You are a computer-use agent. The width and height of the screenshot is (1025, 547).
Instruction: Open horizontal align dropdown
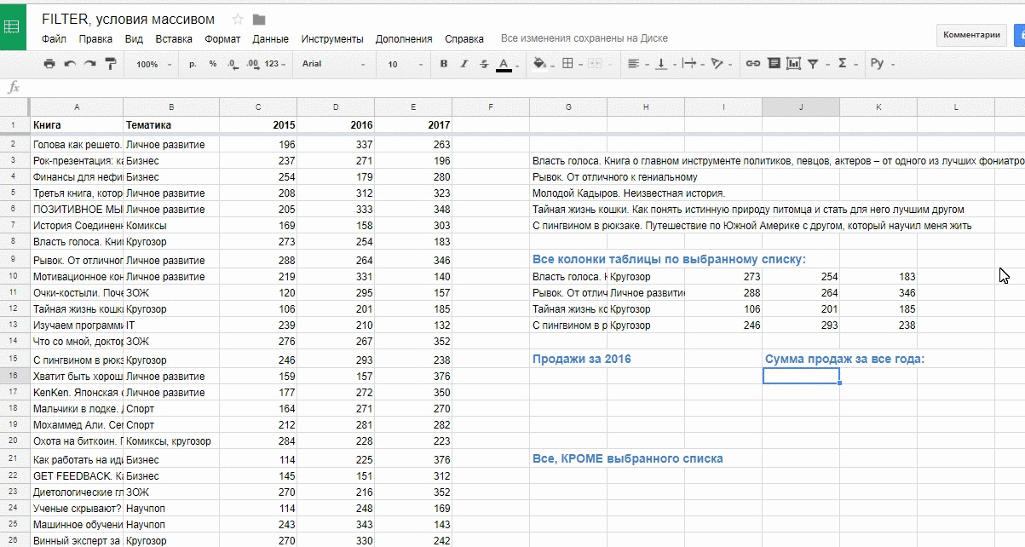(x=636, y=64)
